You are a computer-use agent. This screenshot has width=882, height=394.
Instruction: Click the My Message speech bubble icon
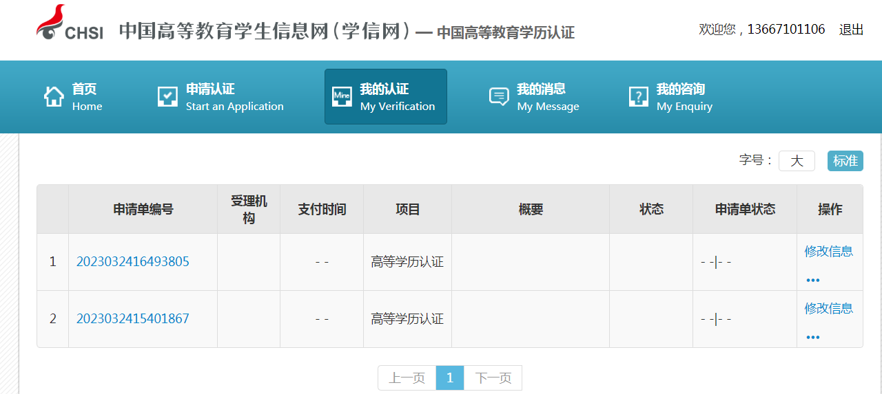point(499,97)
